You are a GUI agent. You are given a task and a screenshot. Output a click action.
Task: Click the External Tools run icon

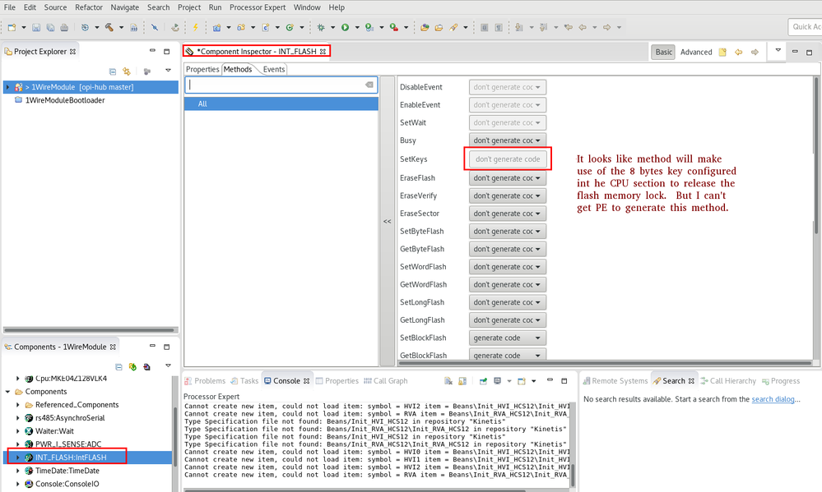tap(393, 27)
